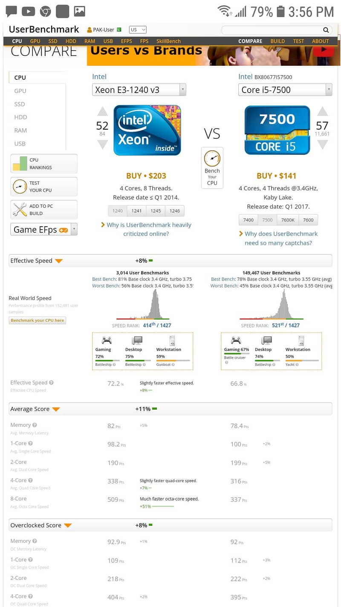
Task: Select EFPS in the top navigation bar
Action: [x=127, y=41]
